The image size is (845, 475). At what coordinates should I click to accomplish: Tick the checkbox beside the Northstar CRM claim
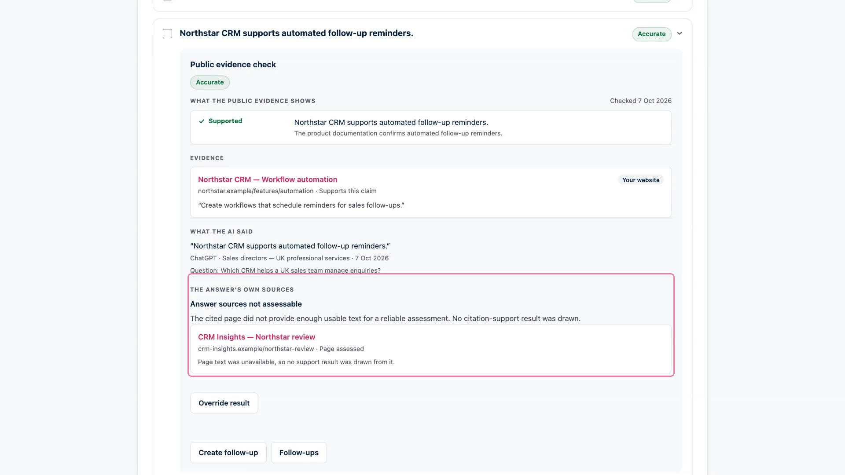tap(167, 34)
